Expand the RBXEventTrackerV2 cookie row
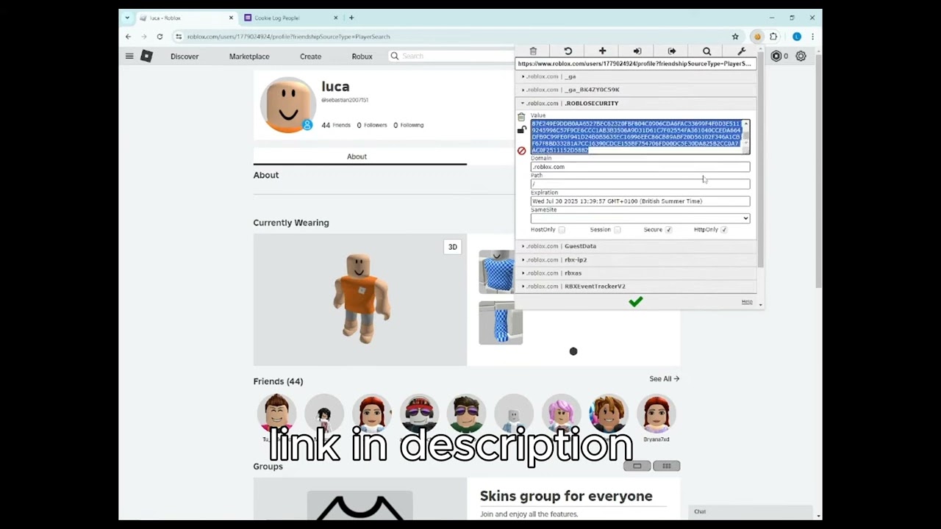This screenshot has width=941, height=529. (637, 286)
